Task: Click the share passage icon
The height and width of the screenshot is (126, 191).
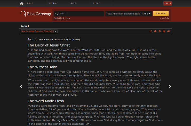Action: point(151,31)
